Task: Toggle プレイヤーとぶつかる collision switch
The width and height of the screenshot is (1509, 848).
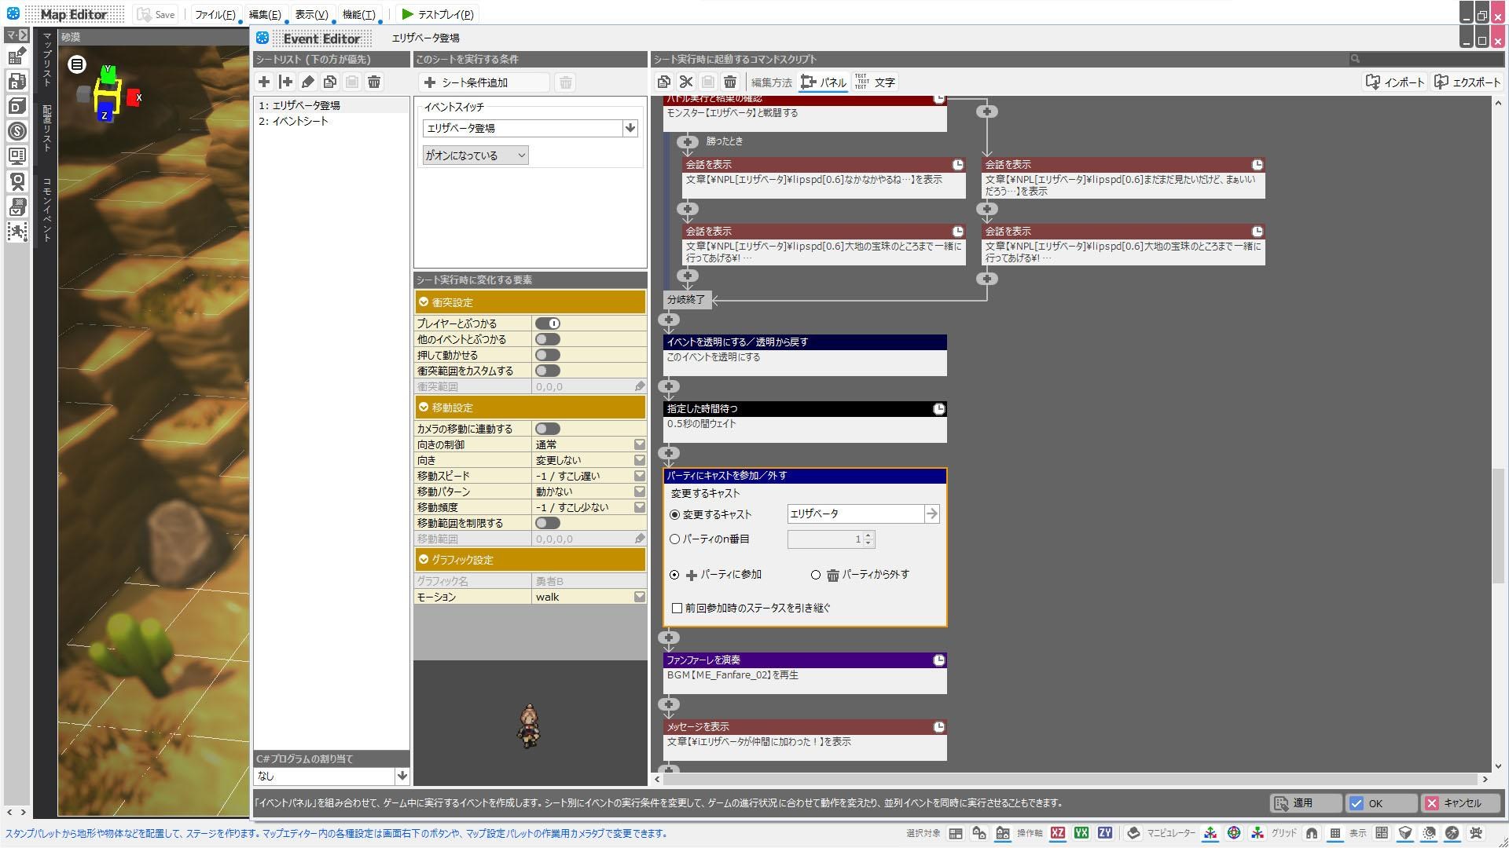Action: [x=548, y=323]
